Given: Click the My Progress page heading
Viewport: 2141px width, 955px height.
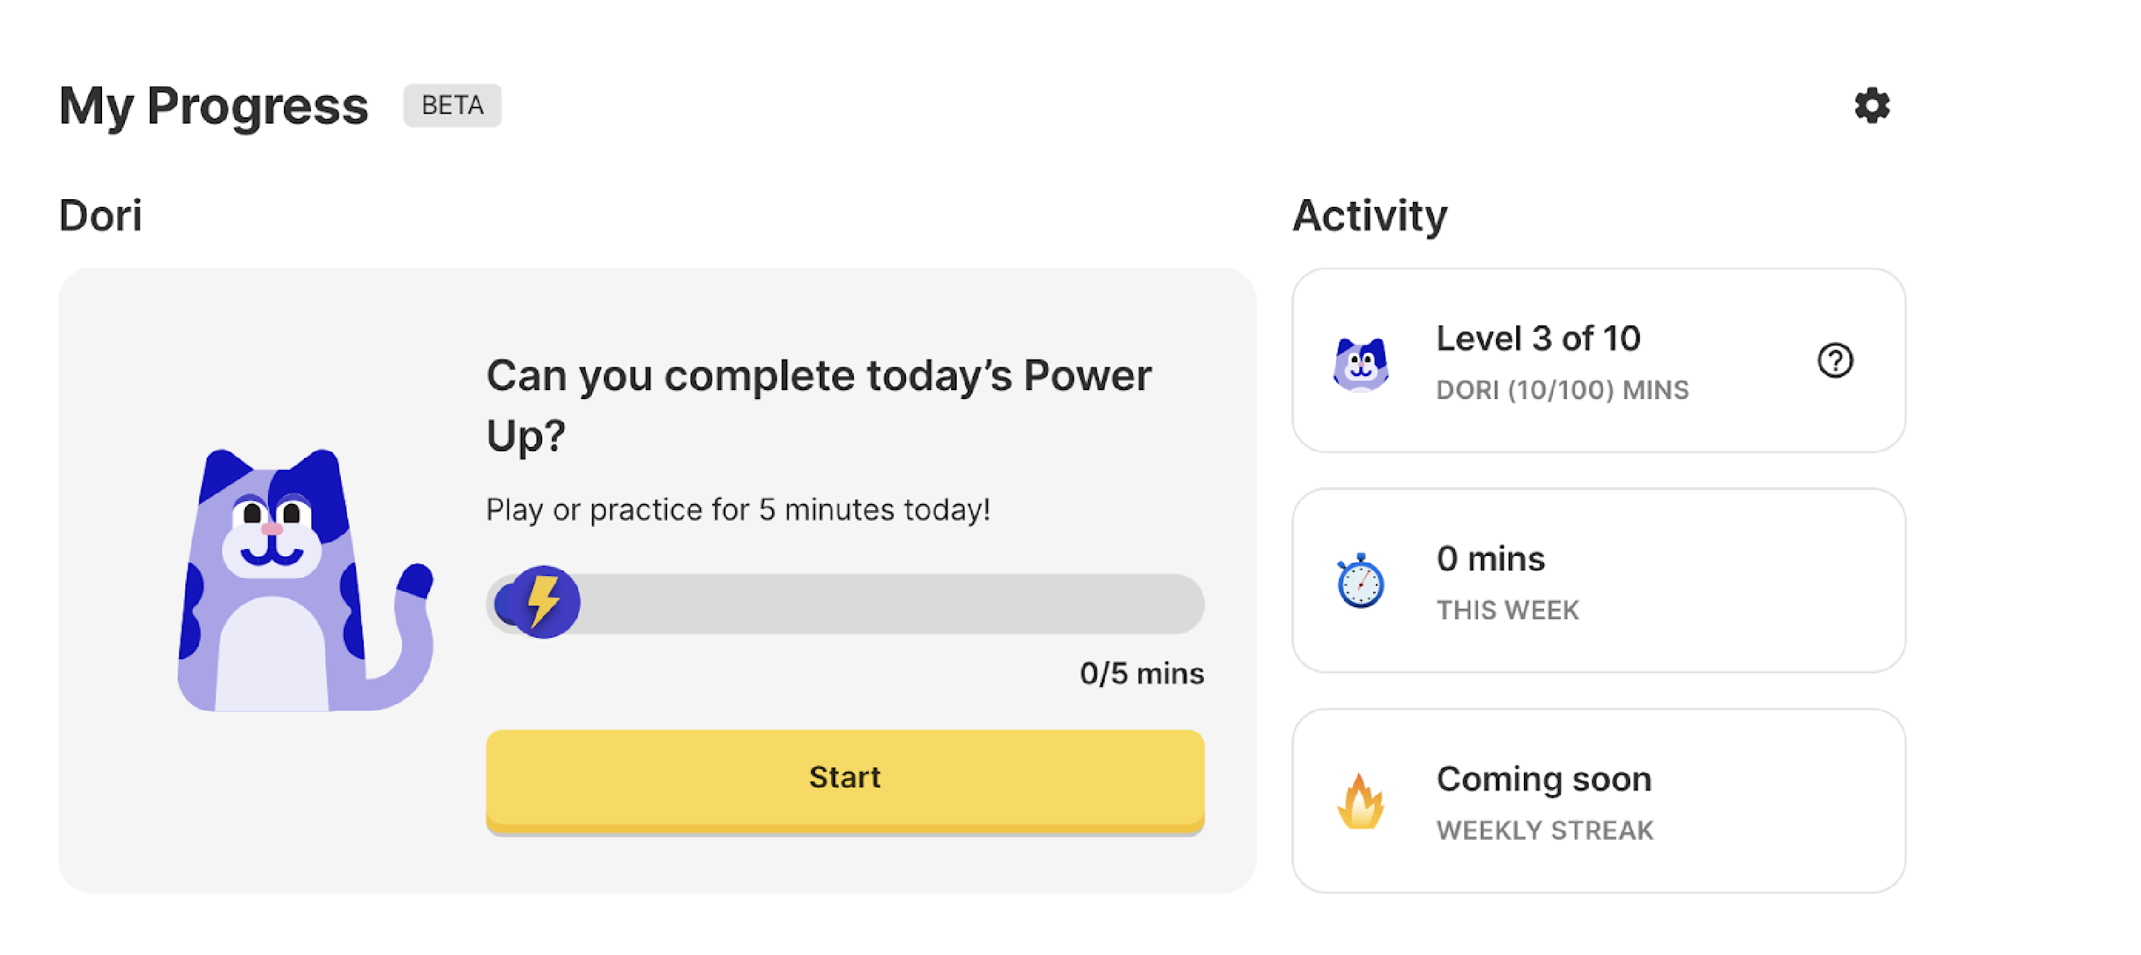Looking at the screenshot, I should pyautogui.click(x=214, y=105).
